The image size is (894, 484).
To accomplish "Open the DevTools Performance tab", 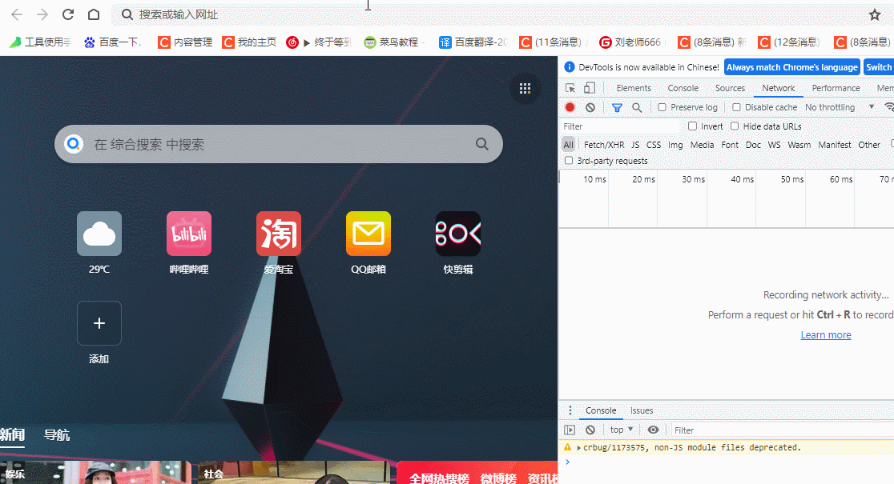I will [x=836, y=88].
